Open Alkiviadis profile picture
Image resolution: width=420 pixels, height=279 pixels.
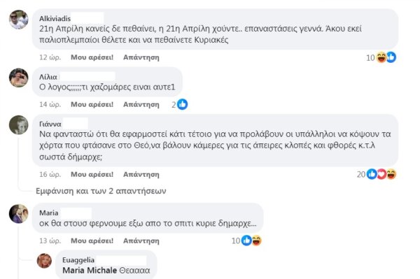18,20
